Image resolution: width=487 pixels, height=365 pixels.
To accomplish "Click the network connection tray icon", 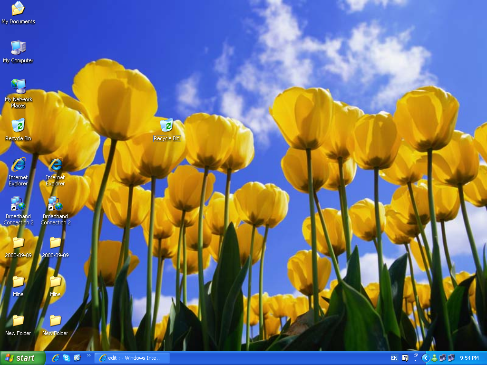I will [442, 358].
